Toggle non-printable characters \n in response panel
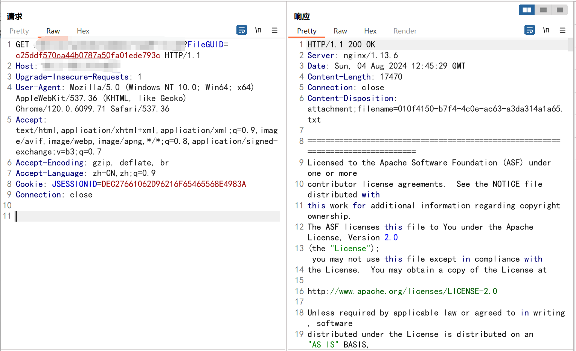Image resolution: width=576 pixels, height=351 pixels. pyautogui.click(x=546, y=30)
